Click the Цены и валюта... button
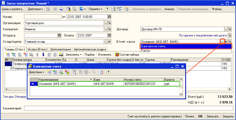Image resolution: width=236 pixels, height=120 pixels. (x=13, y=9)
